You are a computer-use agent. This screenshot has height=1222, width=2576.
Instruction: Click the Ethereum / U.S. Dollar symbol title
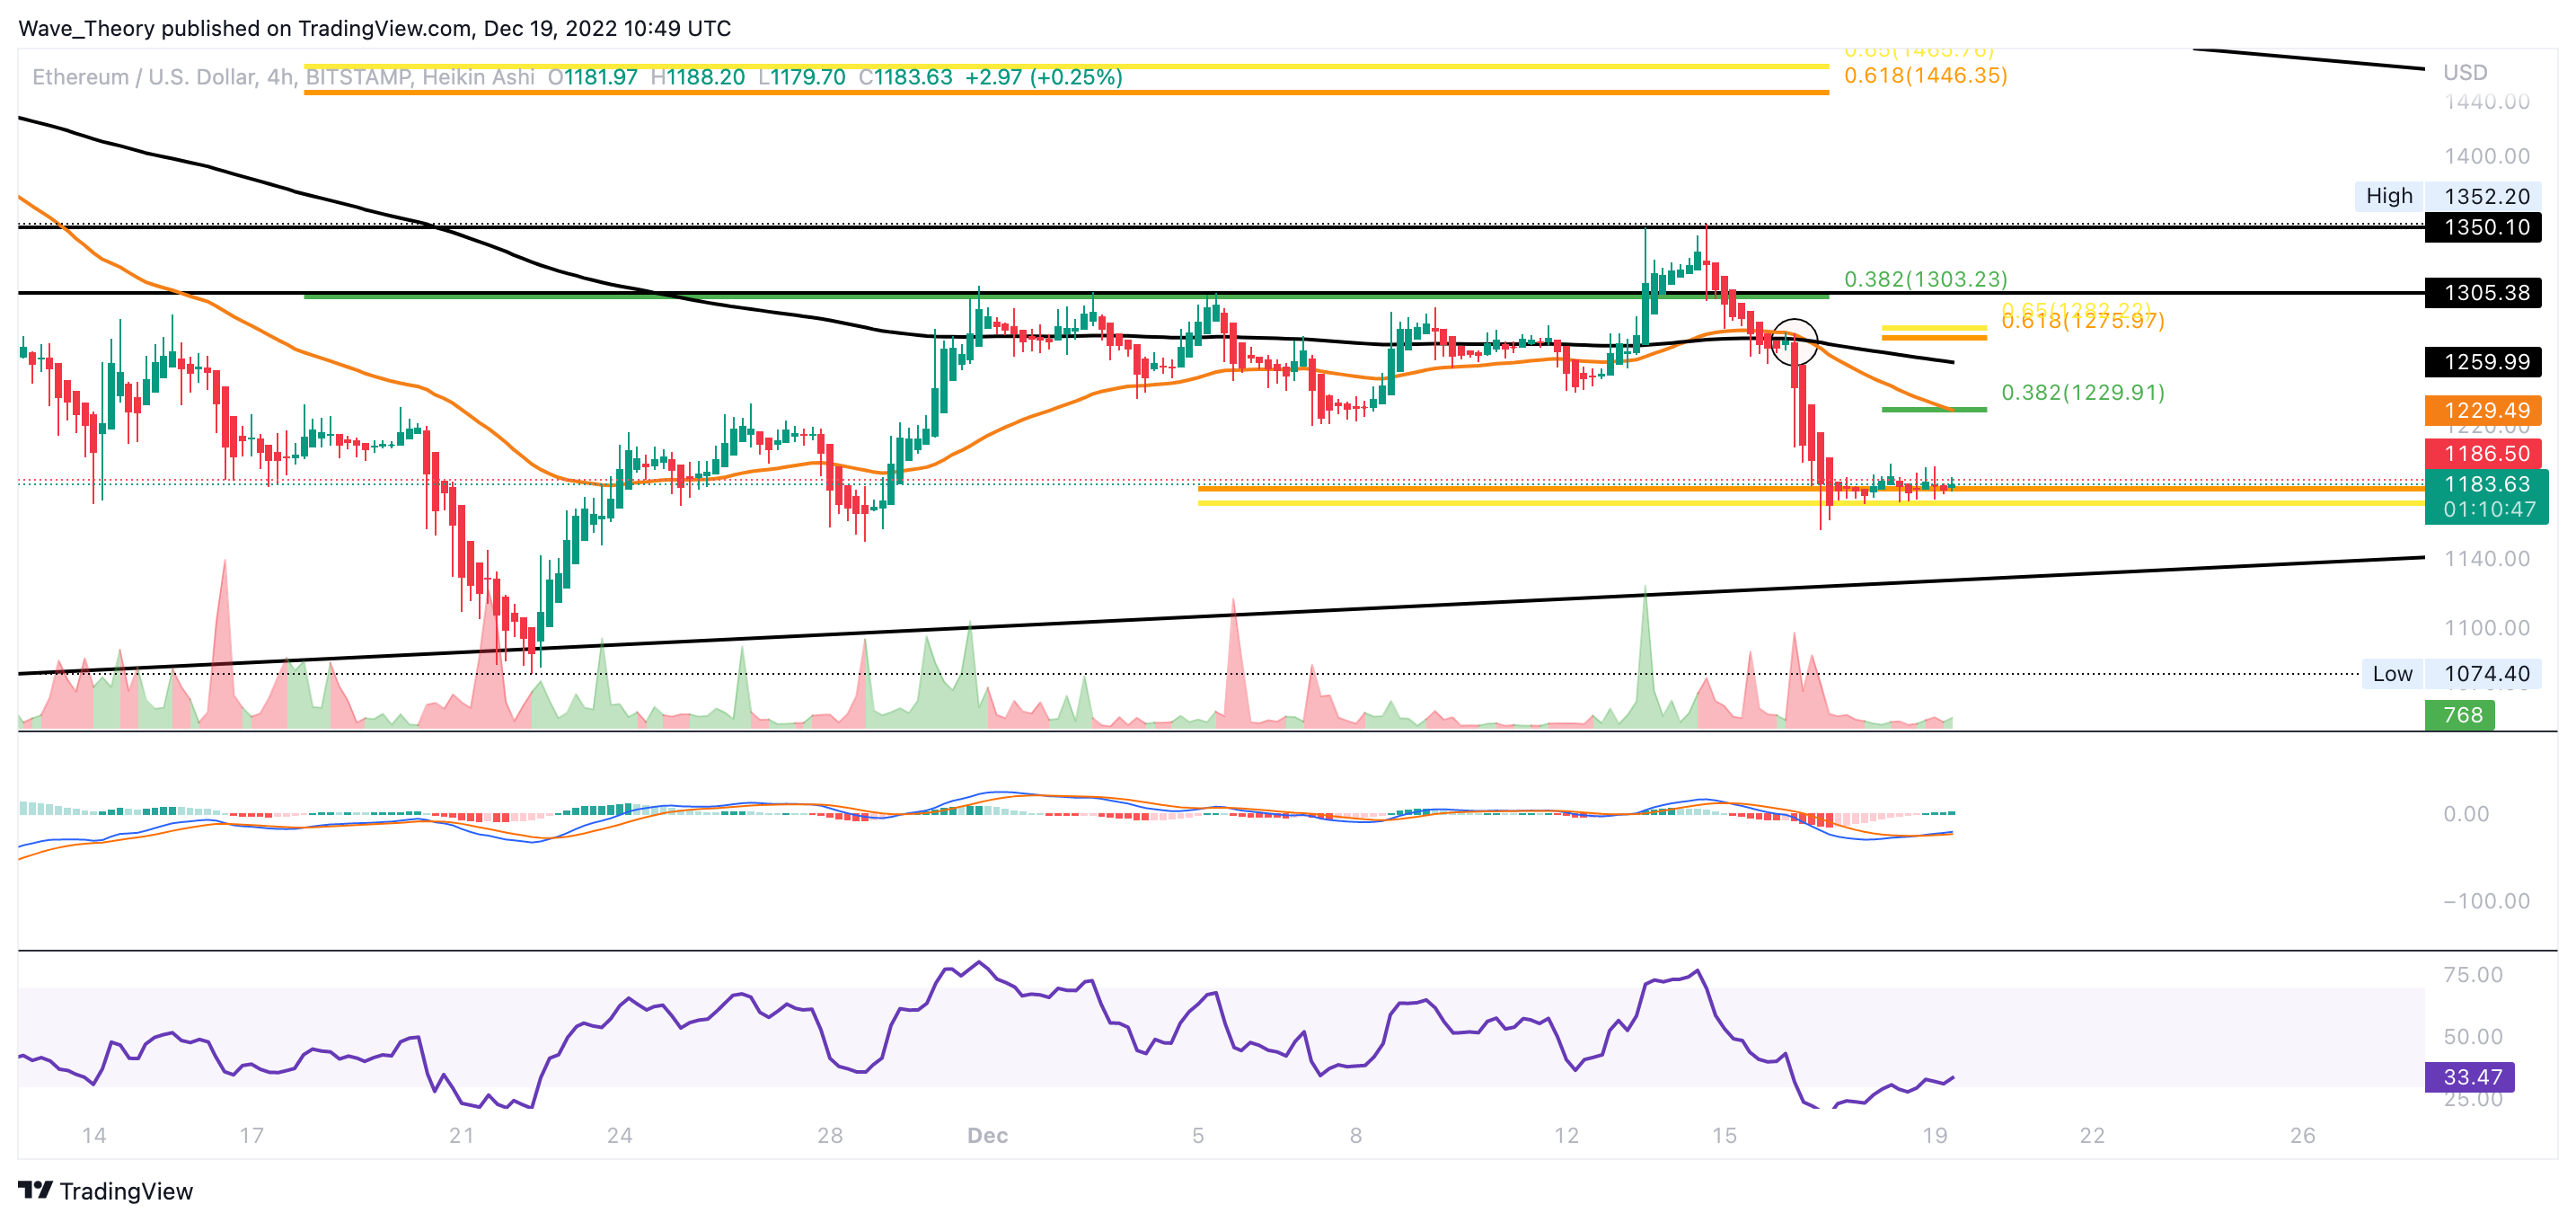pos(145,77)
